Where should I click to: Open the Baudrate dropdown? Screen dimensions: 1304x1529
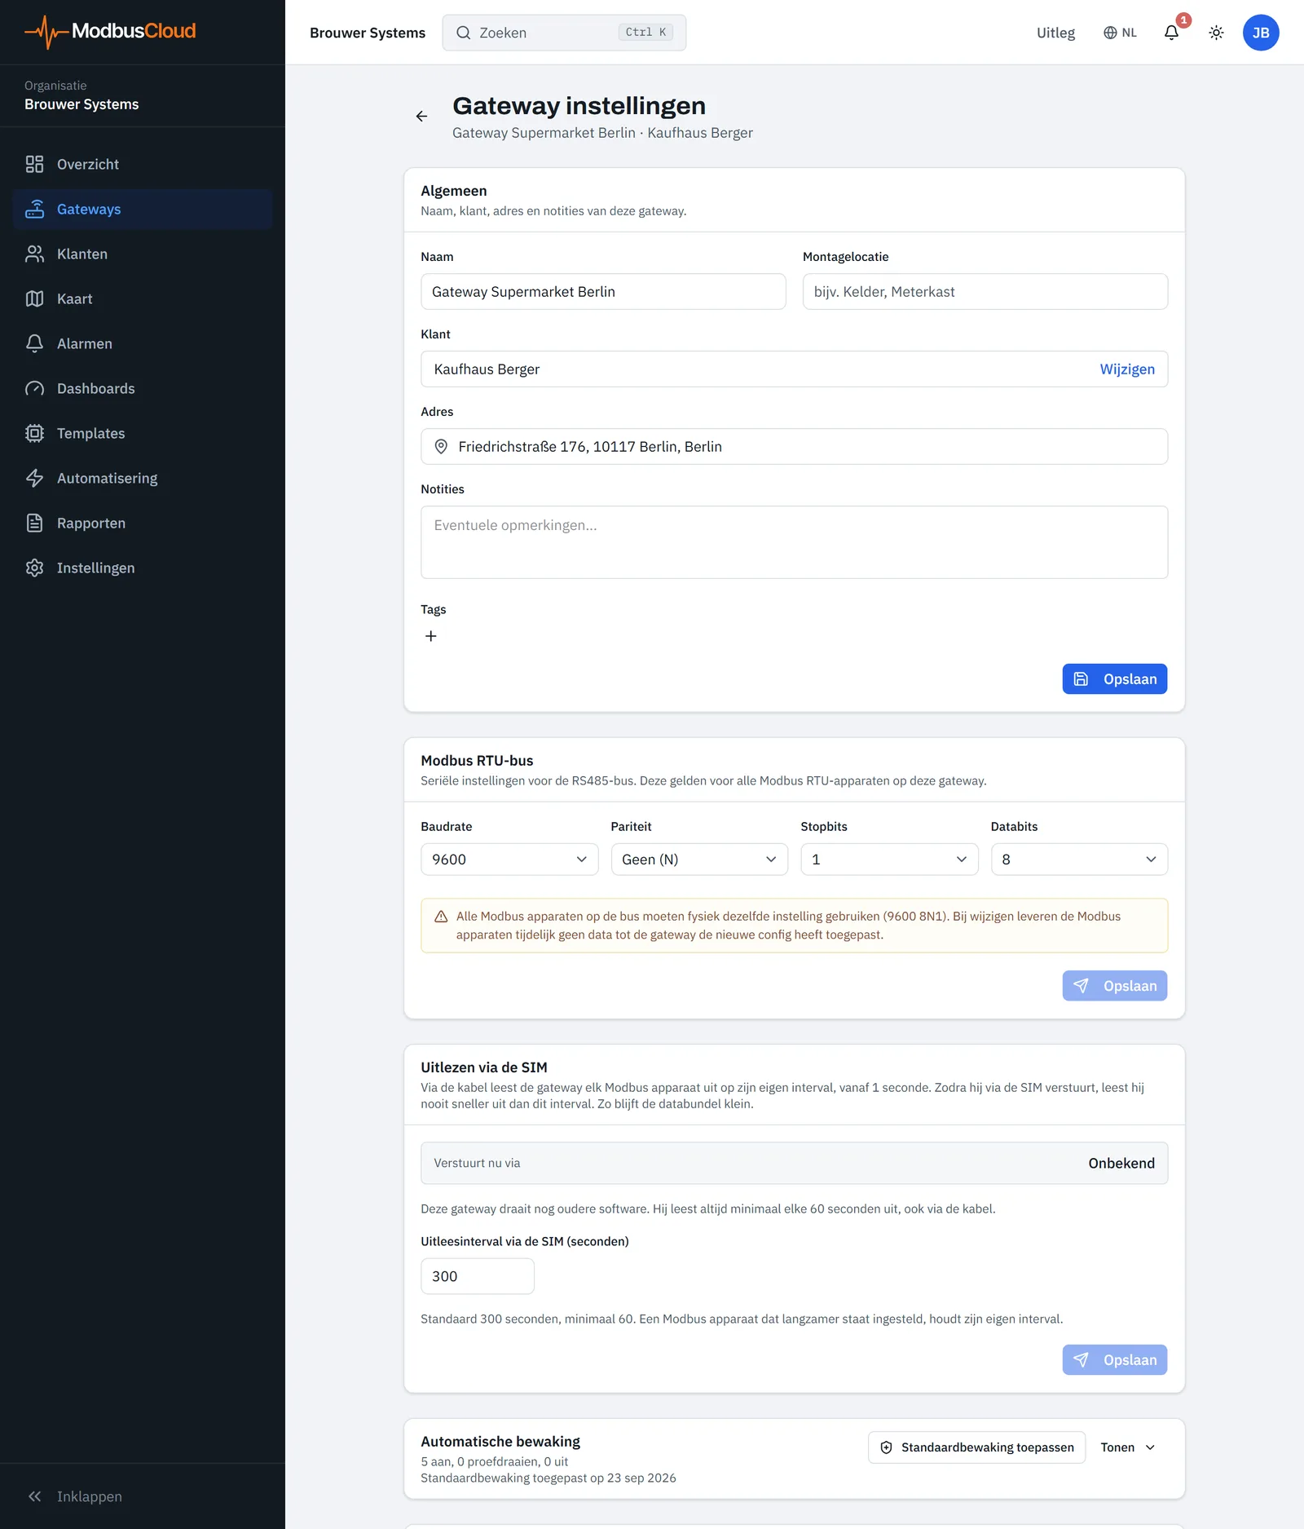509,860
